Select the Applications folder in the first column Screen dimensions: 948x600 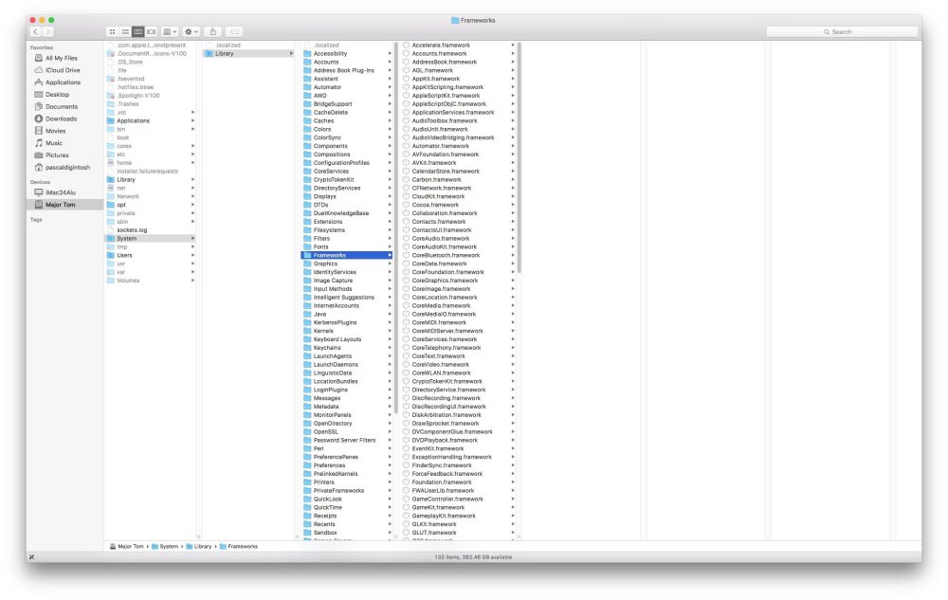point(150,120)
